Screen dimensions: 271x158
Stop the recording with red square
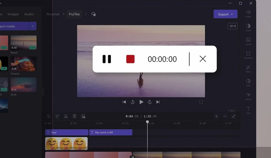pyautogui.click(x=130, y=59)
